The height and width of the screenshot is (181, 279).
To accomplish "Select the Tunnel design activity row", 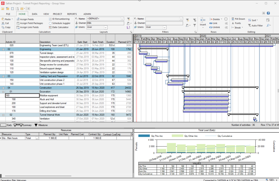I will click(66, 53).
